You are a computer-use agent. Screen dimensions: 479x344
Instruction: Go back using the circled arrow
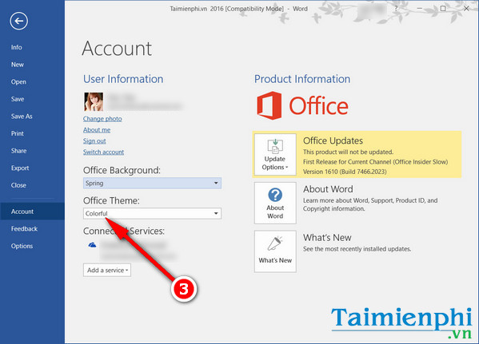pos(19,21)
